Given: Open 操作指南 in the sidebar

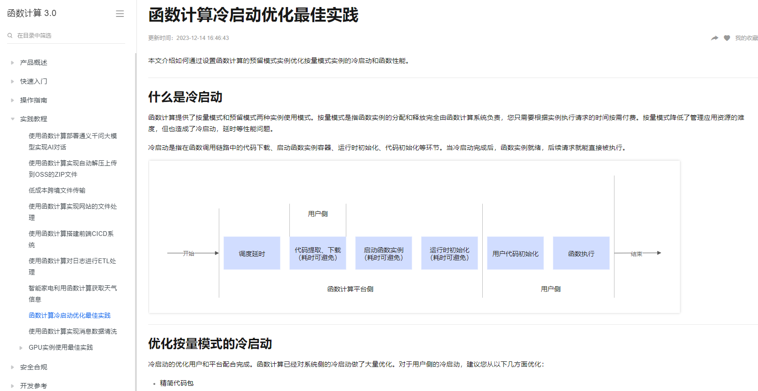Looking at the screenshot, I should [x=33, y=100].
